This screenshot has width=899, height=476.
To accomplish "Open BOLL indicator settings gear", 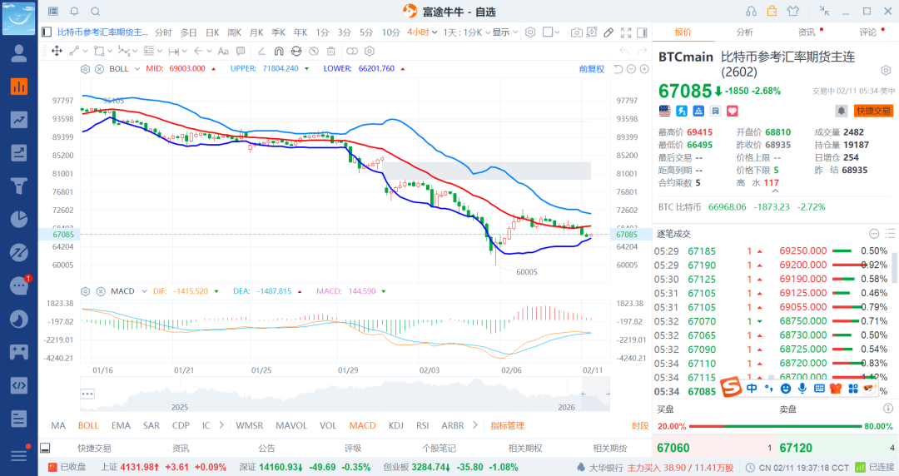I will point(86,69).
